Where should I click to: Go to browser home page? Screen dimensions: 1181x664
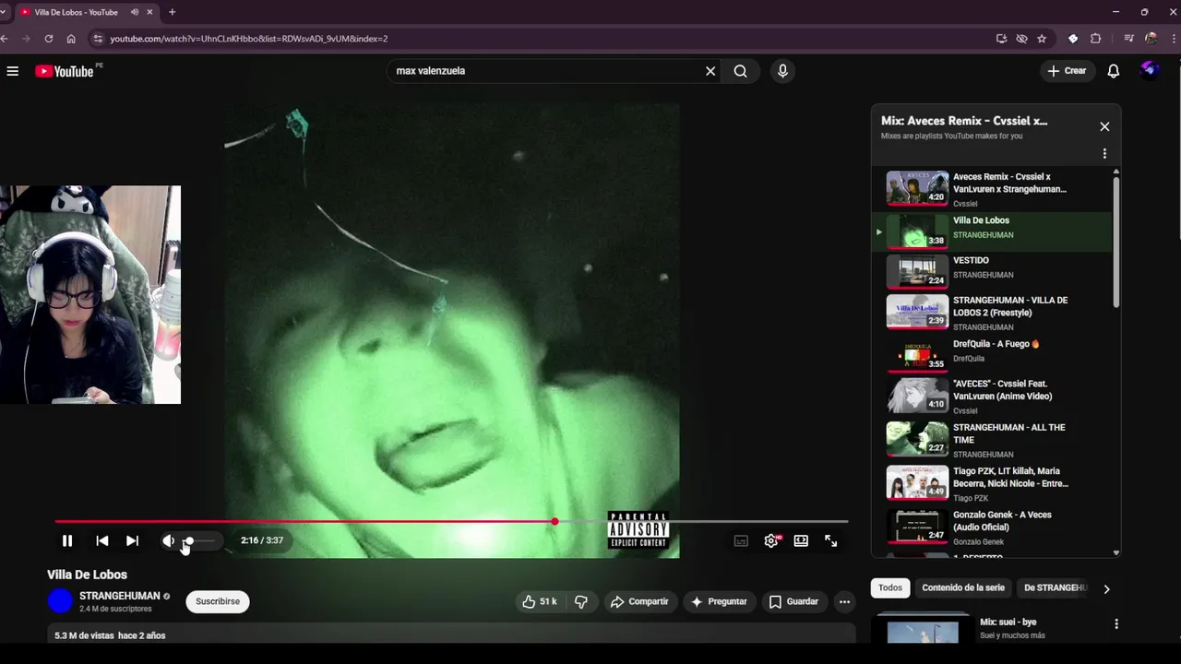coord(71,39)
